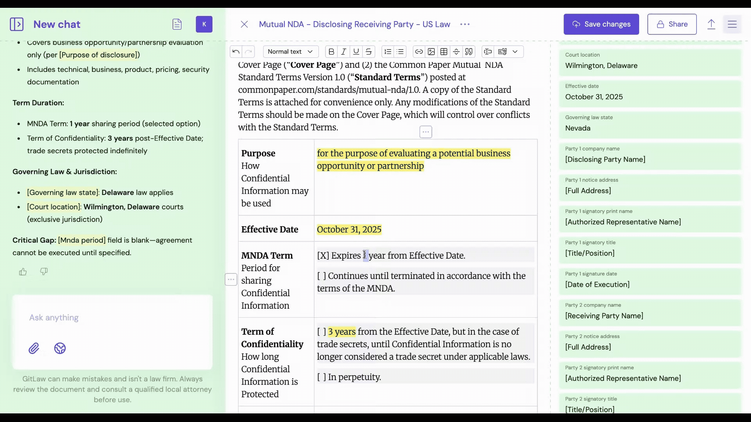Attach a file with paperclip icon

[34, 348]
